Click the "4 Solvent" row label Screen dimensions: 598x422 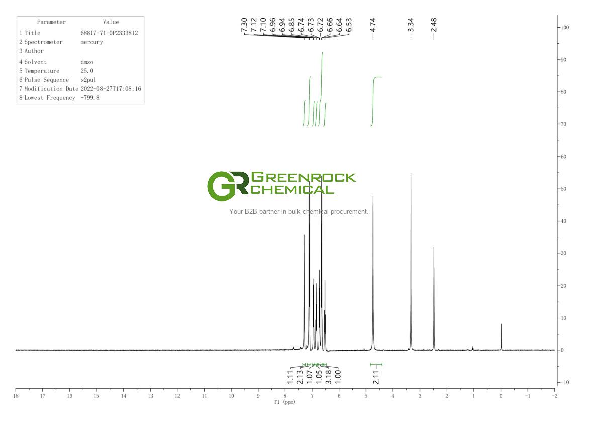click(33, 62)
